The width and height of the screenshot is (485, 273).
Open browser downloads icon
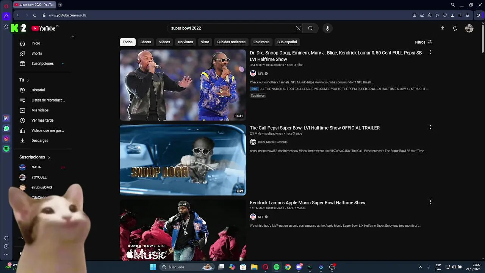click(452, 15)
